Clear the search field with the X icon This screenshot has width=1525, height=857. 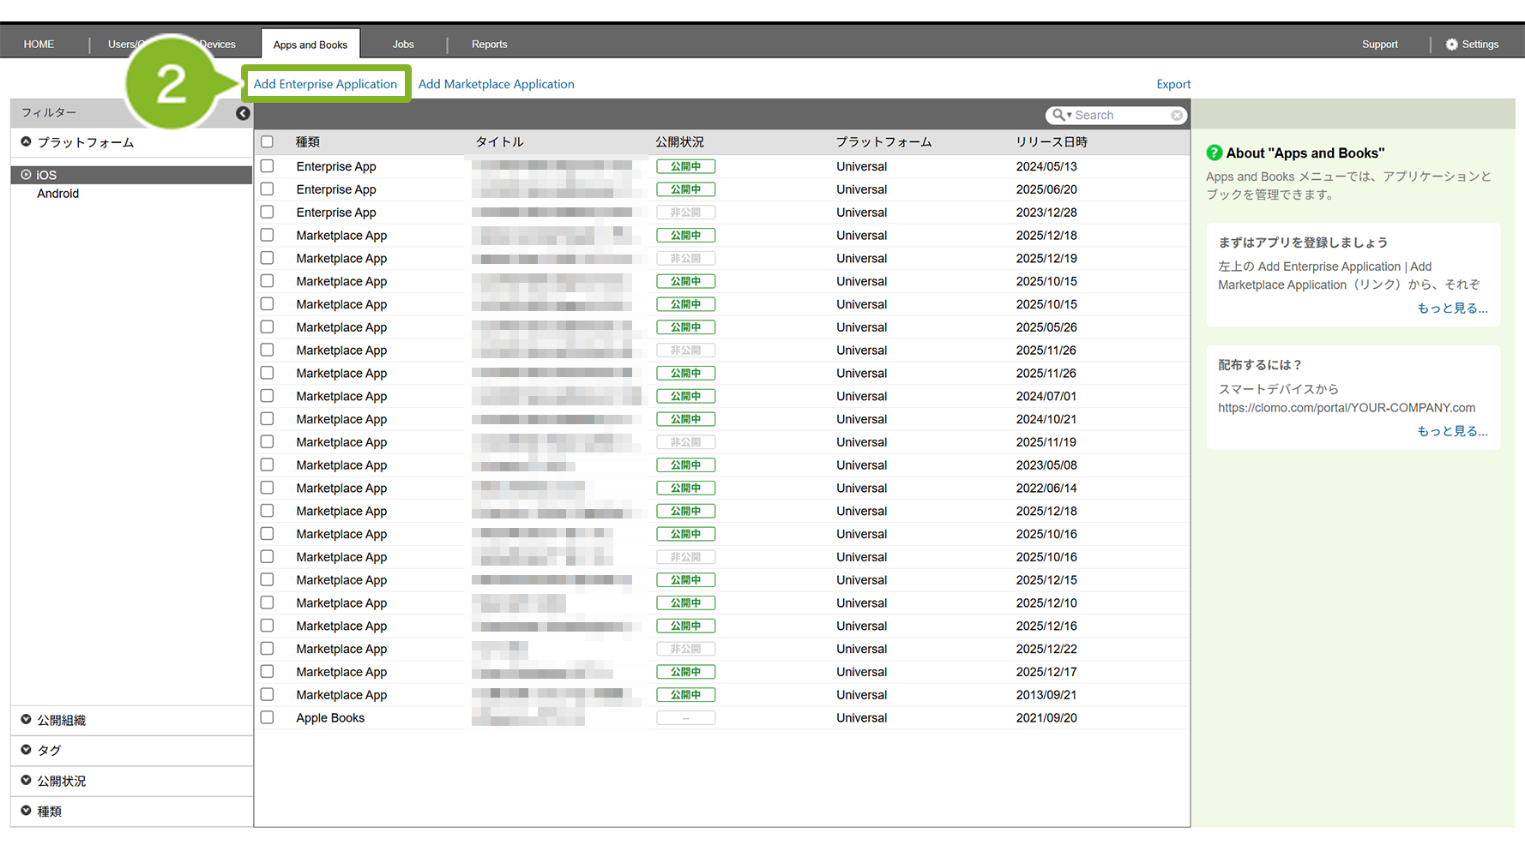[1177, 115]
